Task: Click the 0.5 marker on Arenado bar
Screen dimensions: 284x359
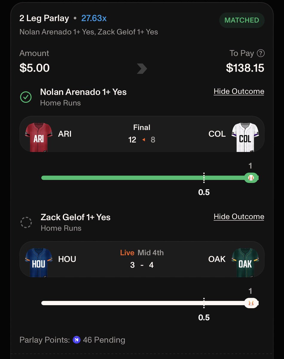Action: tap(204, 192)
